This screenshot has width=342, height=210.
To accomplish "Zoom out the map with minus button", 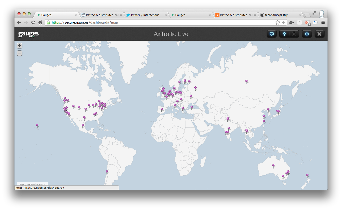I will point(20,53).
